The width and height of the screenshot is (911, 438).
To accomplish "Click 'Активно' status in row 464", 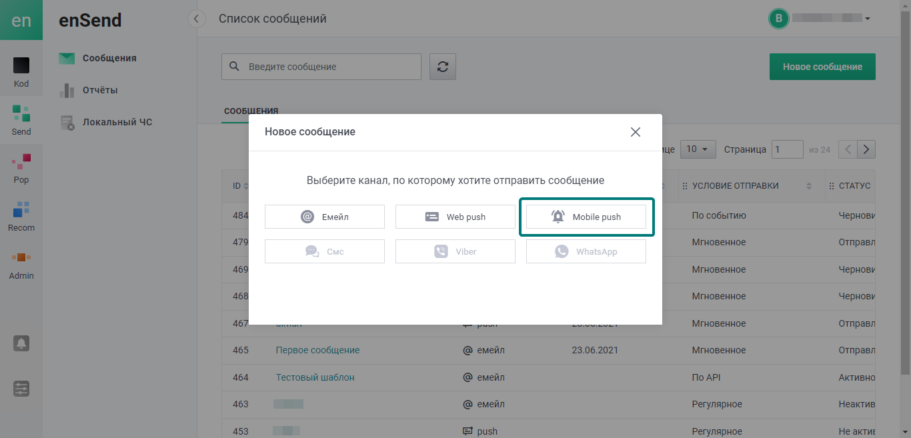I will [x=857, y=377].
